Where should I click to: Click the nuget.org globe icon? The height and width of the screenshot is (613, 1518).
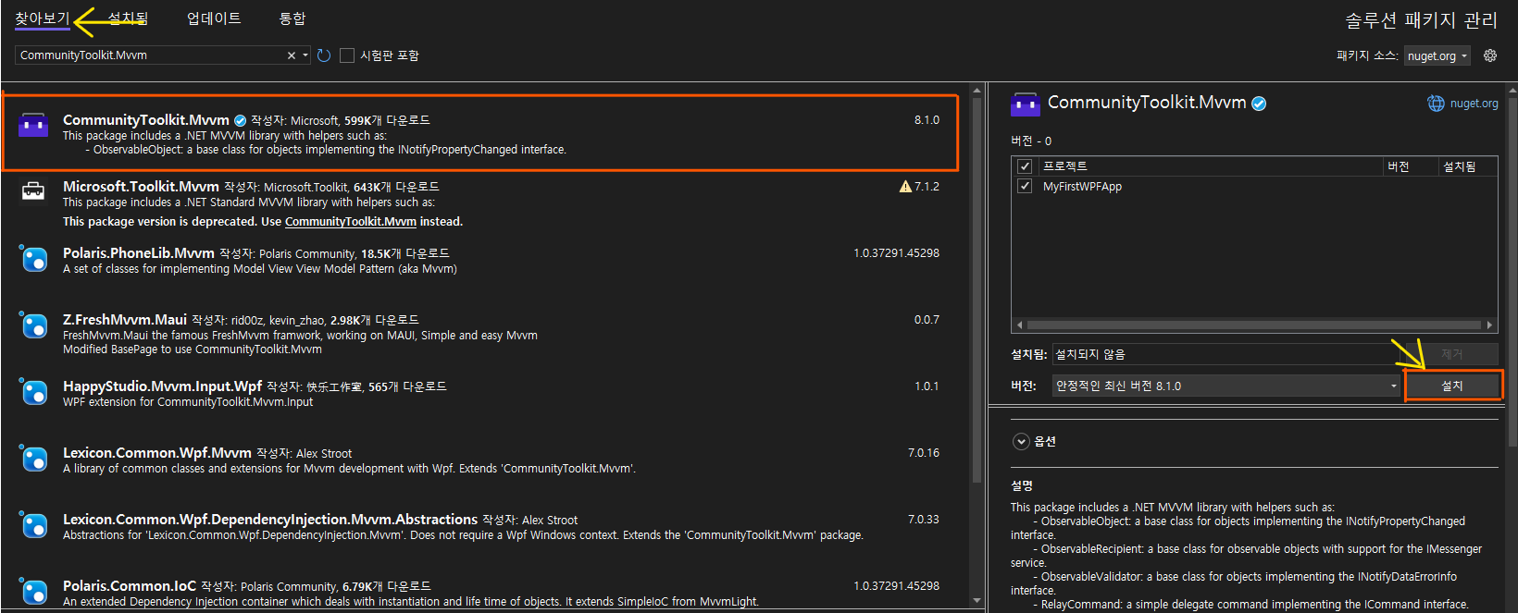click(1436, 104)
